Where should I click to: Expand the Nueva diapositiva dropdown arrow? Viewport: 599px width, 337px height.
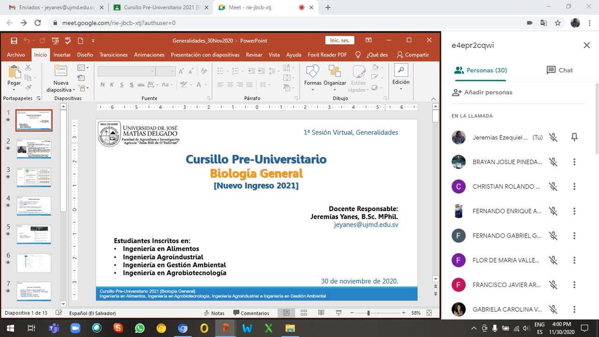pos(74,90)
